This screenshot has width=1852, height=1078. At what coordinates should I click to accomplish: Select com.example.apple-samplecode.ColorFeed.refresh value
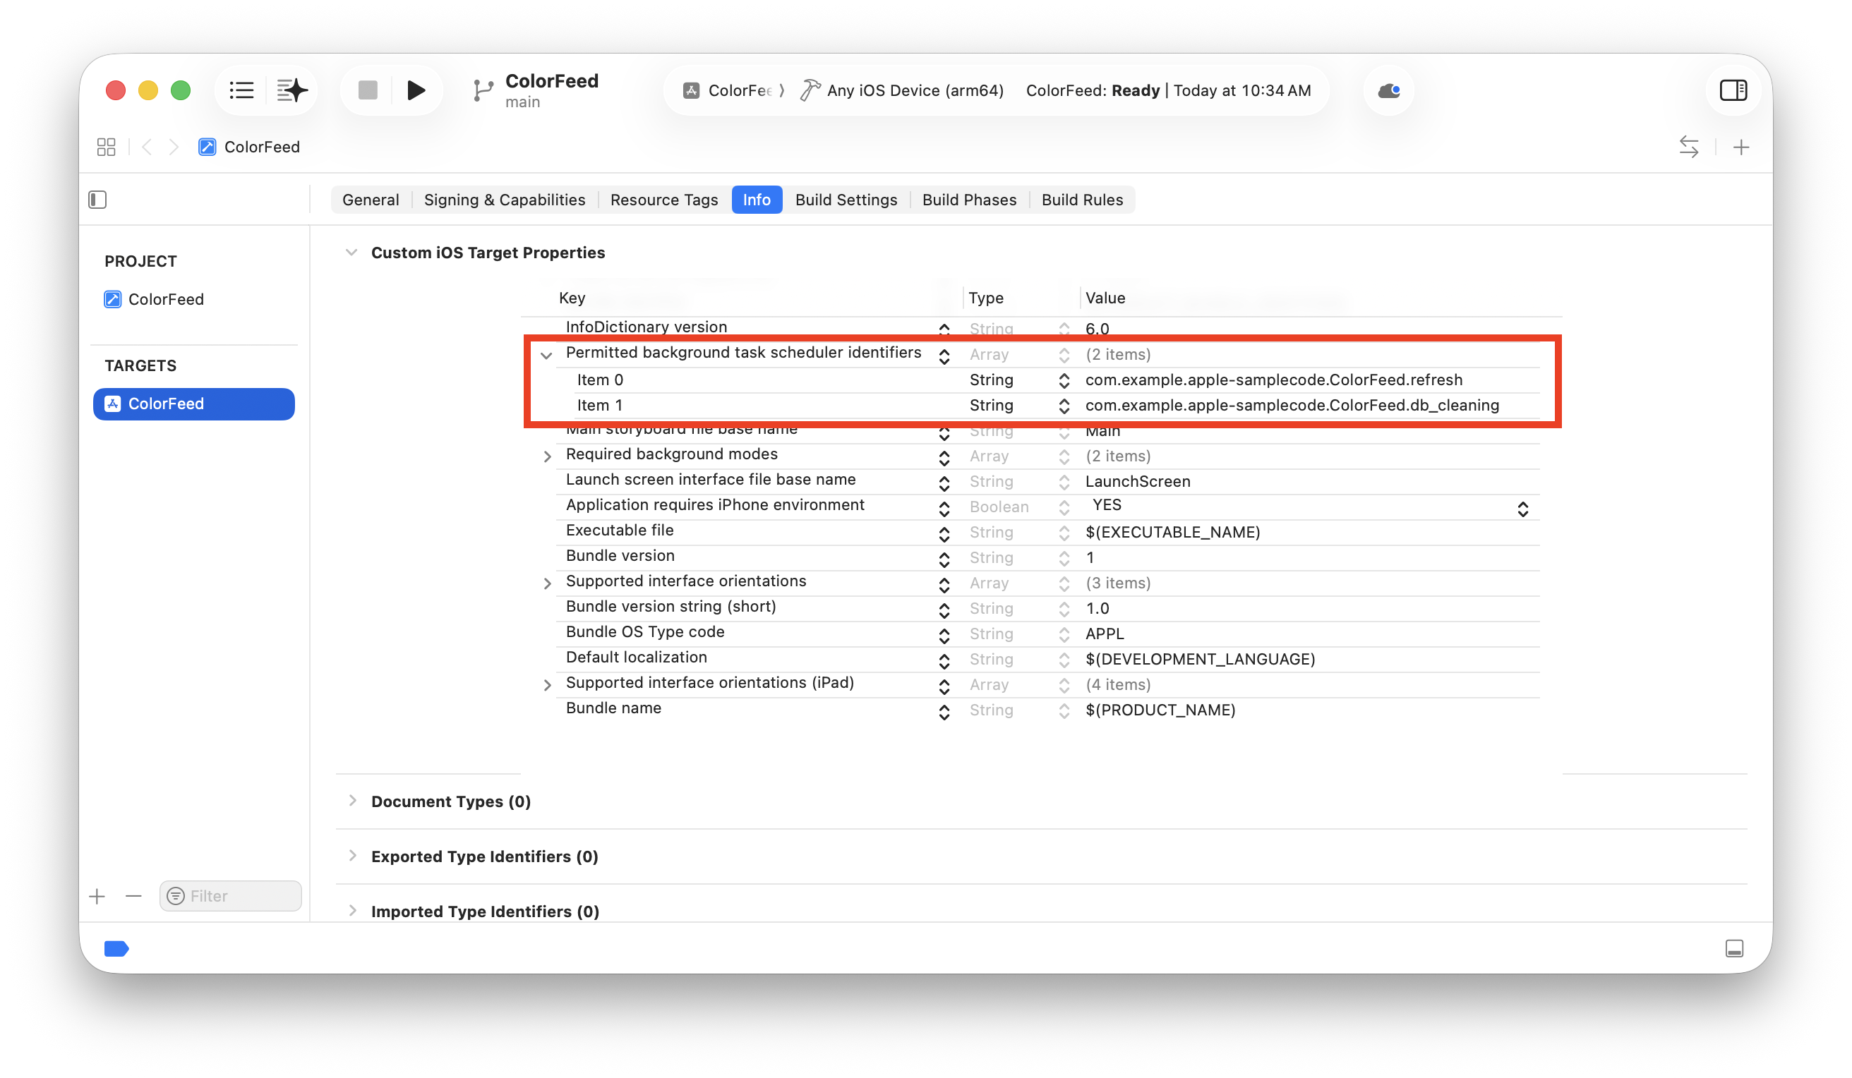pyautogui.click(x=1274, y=380)
